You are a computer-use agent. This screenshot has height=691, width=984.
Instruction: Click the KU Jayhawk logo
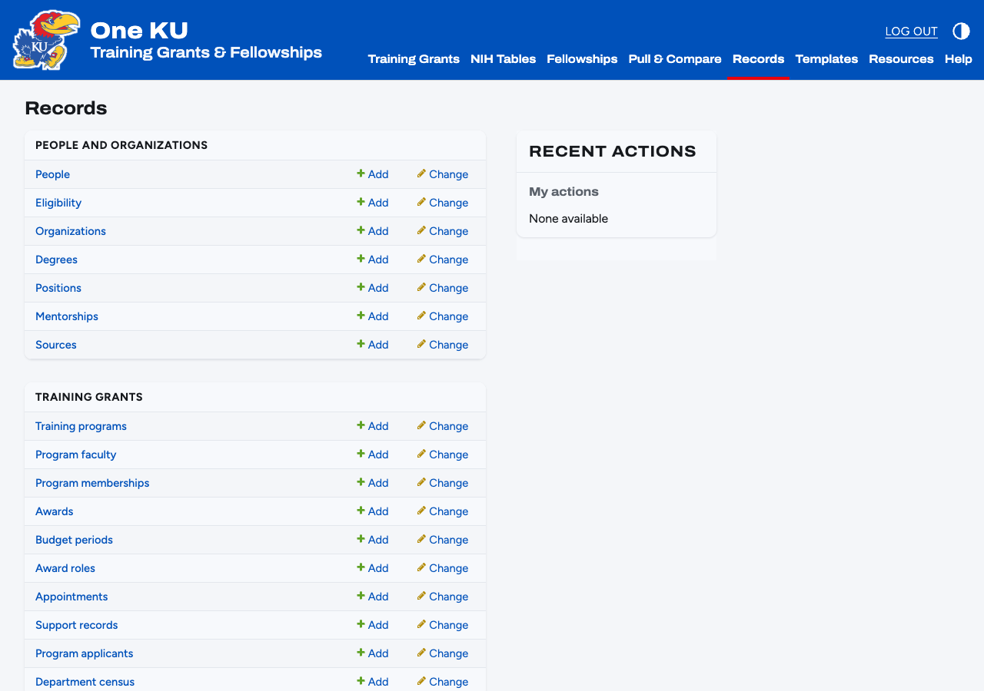pyautogui.click(x=46, y=40)
